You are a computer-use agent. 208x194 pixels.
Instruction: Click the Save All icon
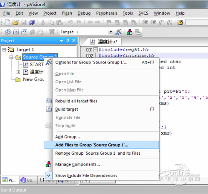[x=32, y=22]
